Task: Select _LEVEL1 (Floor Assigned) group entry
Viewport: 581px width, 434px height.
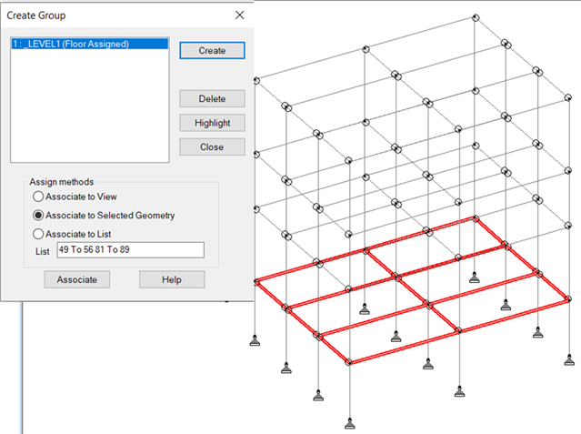Action: point(90,44)
